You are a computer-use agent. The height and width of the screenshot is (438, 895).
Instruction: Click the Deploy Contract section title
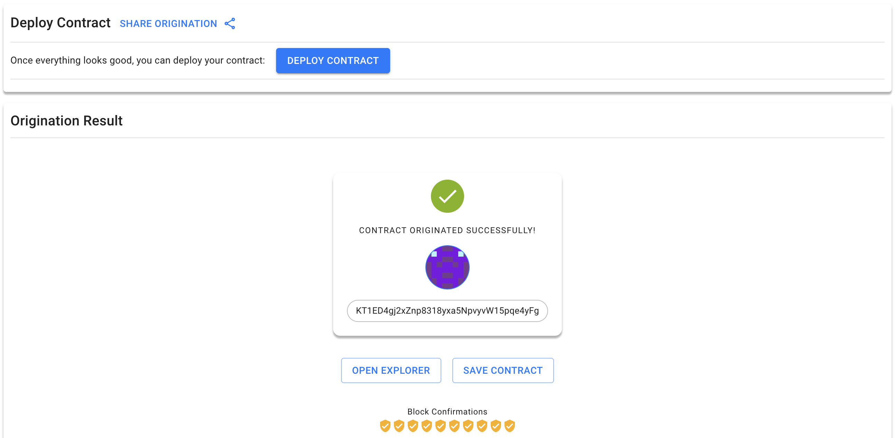pyautogui.click(x=60, y=22)
